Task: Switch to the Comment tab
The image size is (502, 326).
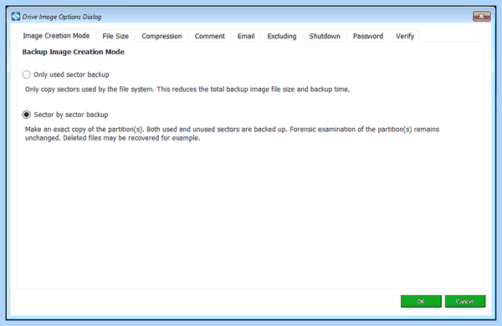Action: 210,36
